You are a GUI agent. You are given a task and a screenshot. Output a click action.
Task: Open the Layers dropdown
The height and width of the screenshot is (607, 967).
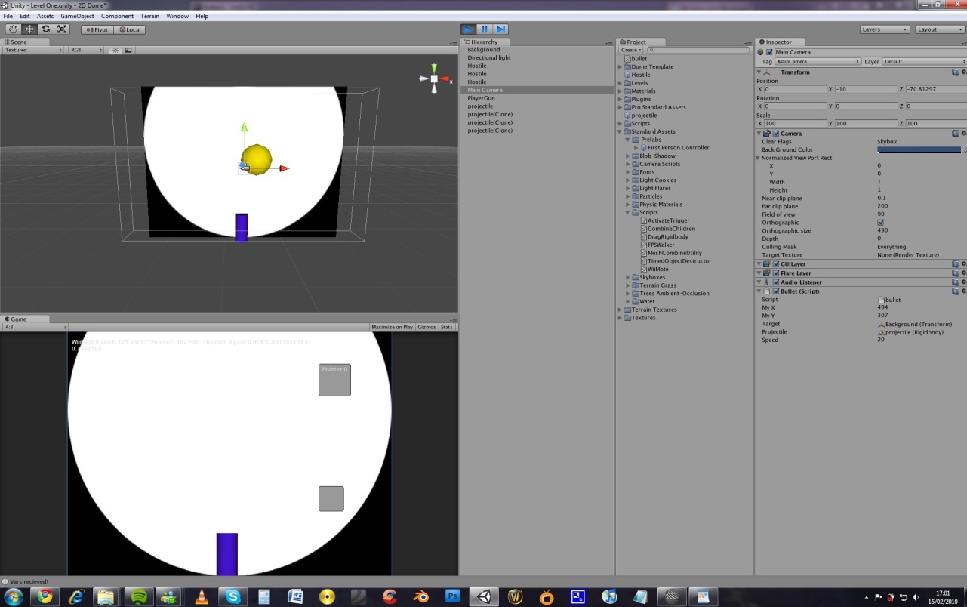884,29
